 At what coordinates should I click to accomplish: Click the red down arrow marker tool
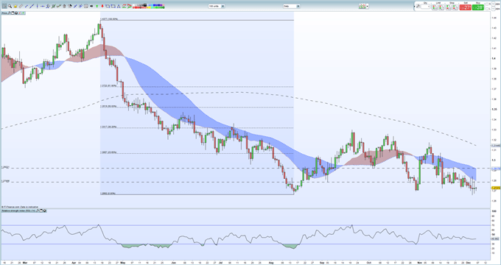(102, 6)
